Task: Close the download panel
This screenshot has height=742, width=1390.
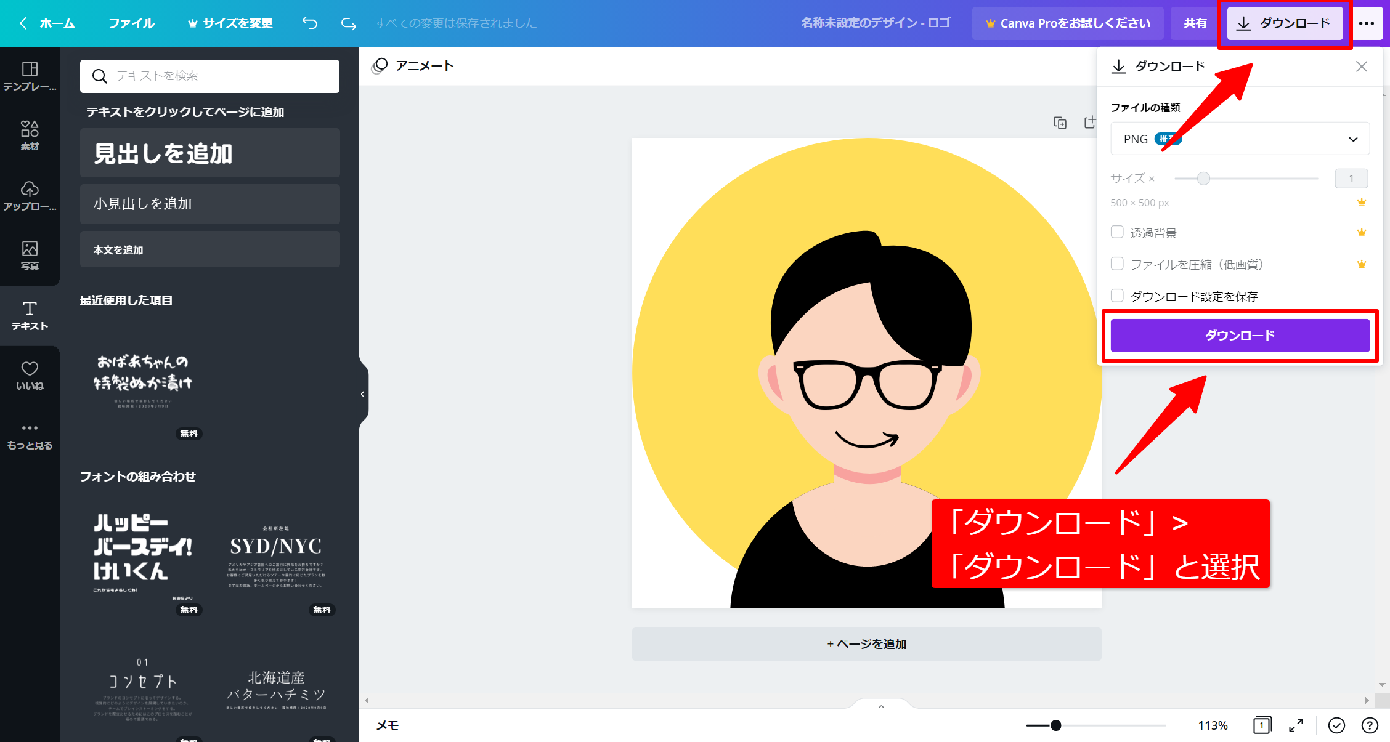Action: tap(1361, 67)
